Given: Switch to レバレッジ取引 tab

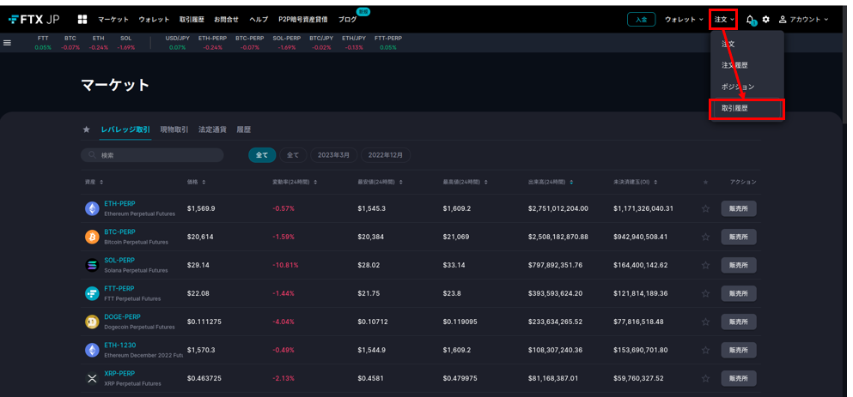Looking at the screenshot, I should pos(125,129).
